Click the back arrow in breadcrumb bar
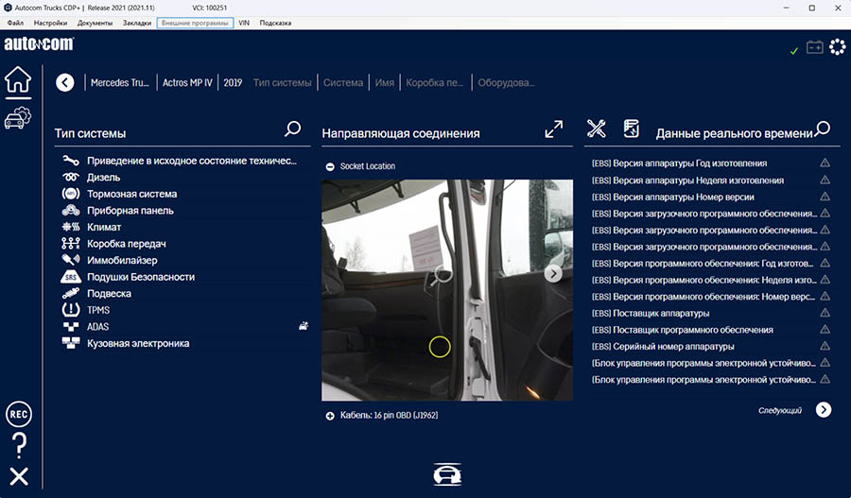 64,82
